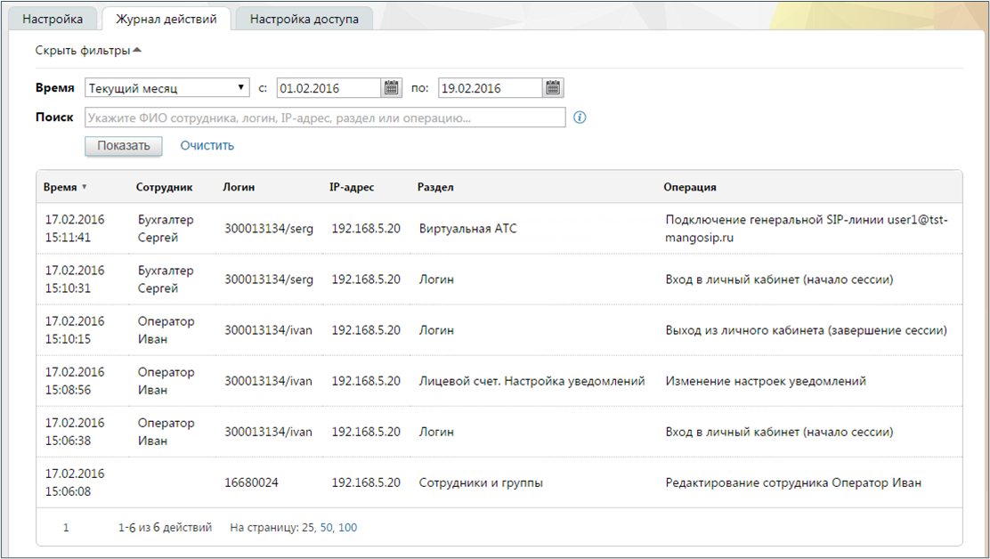Image resolution: width=990 pixels, height=559 pixels.
Task: Click page number 1 in pagination
Action: 66,528
